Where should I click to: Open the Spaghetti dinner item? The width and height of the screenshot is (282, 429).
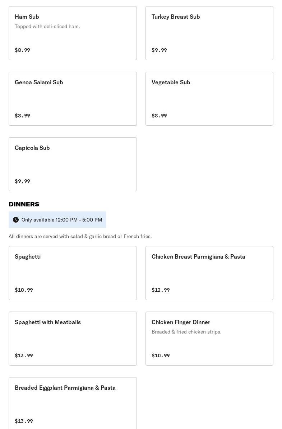click(73, 273)
